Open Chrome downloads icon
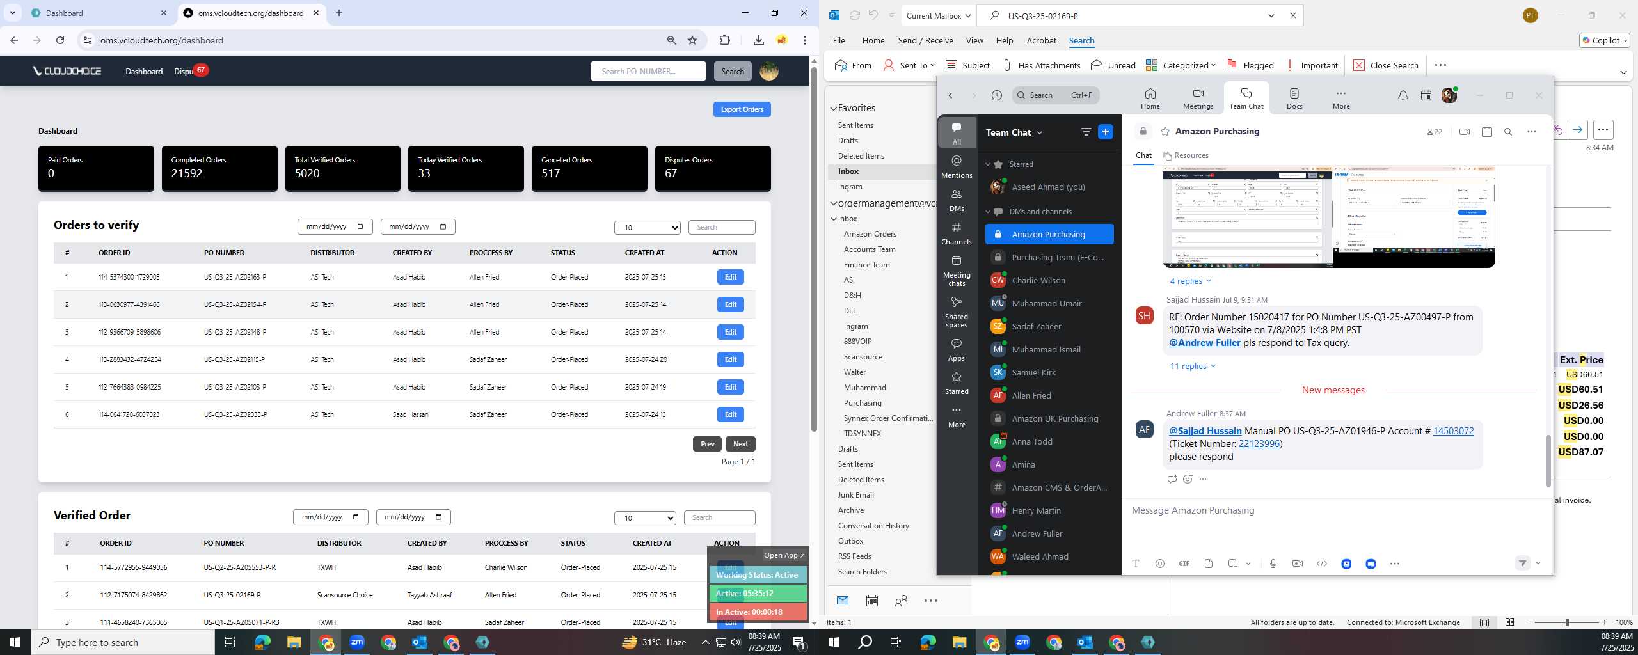This screenshot has height=655, width=1638. tap(758, 40)
